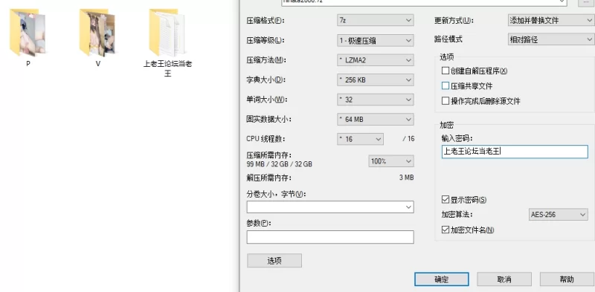Open help with 帮助 button

567,279
